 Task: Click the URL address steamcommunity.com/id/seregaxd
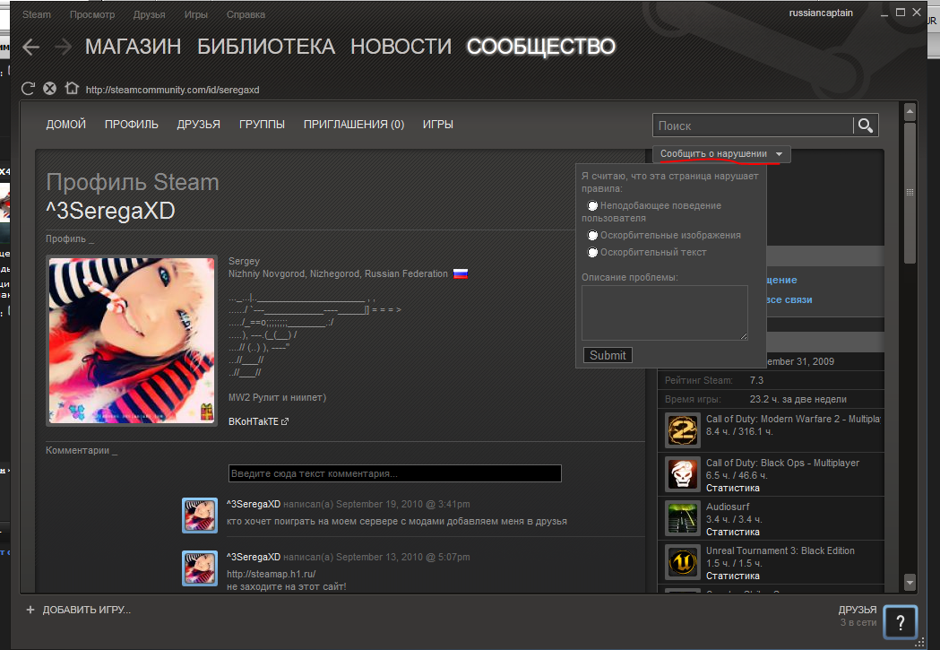pyautogui.click(x=173, y=90)
